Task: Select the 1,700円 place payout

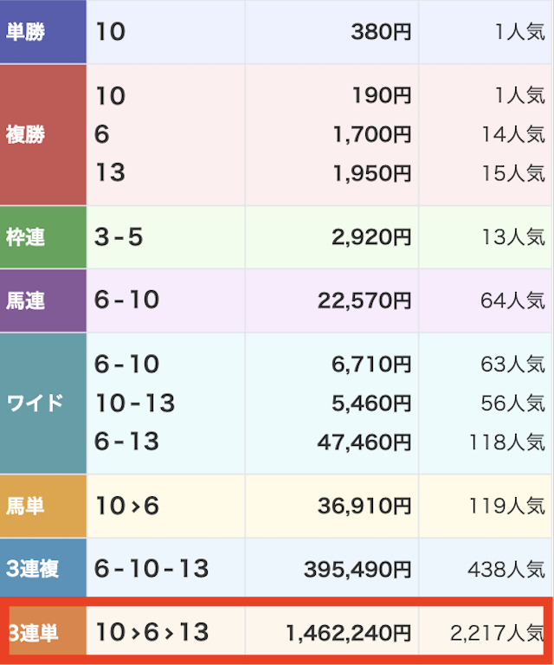Action: [371, 134]
